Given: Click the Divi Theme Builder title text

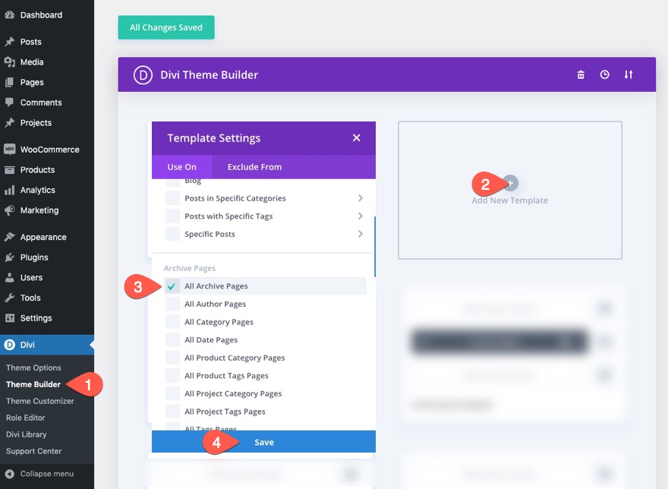Looking at the screenshot, I should (x=210, y=75).
